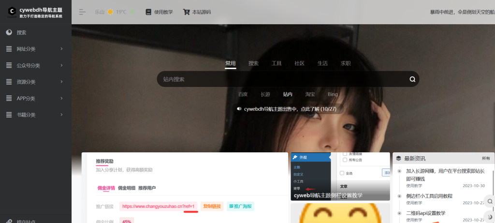Image resolution: width=495 pixels, height=223 pixels.
Task: Open the 生活 tab
Action: (322, 63)
